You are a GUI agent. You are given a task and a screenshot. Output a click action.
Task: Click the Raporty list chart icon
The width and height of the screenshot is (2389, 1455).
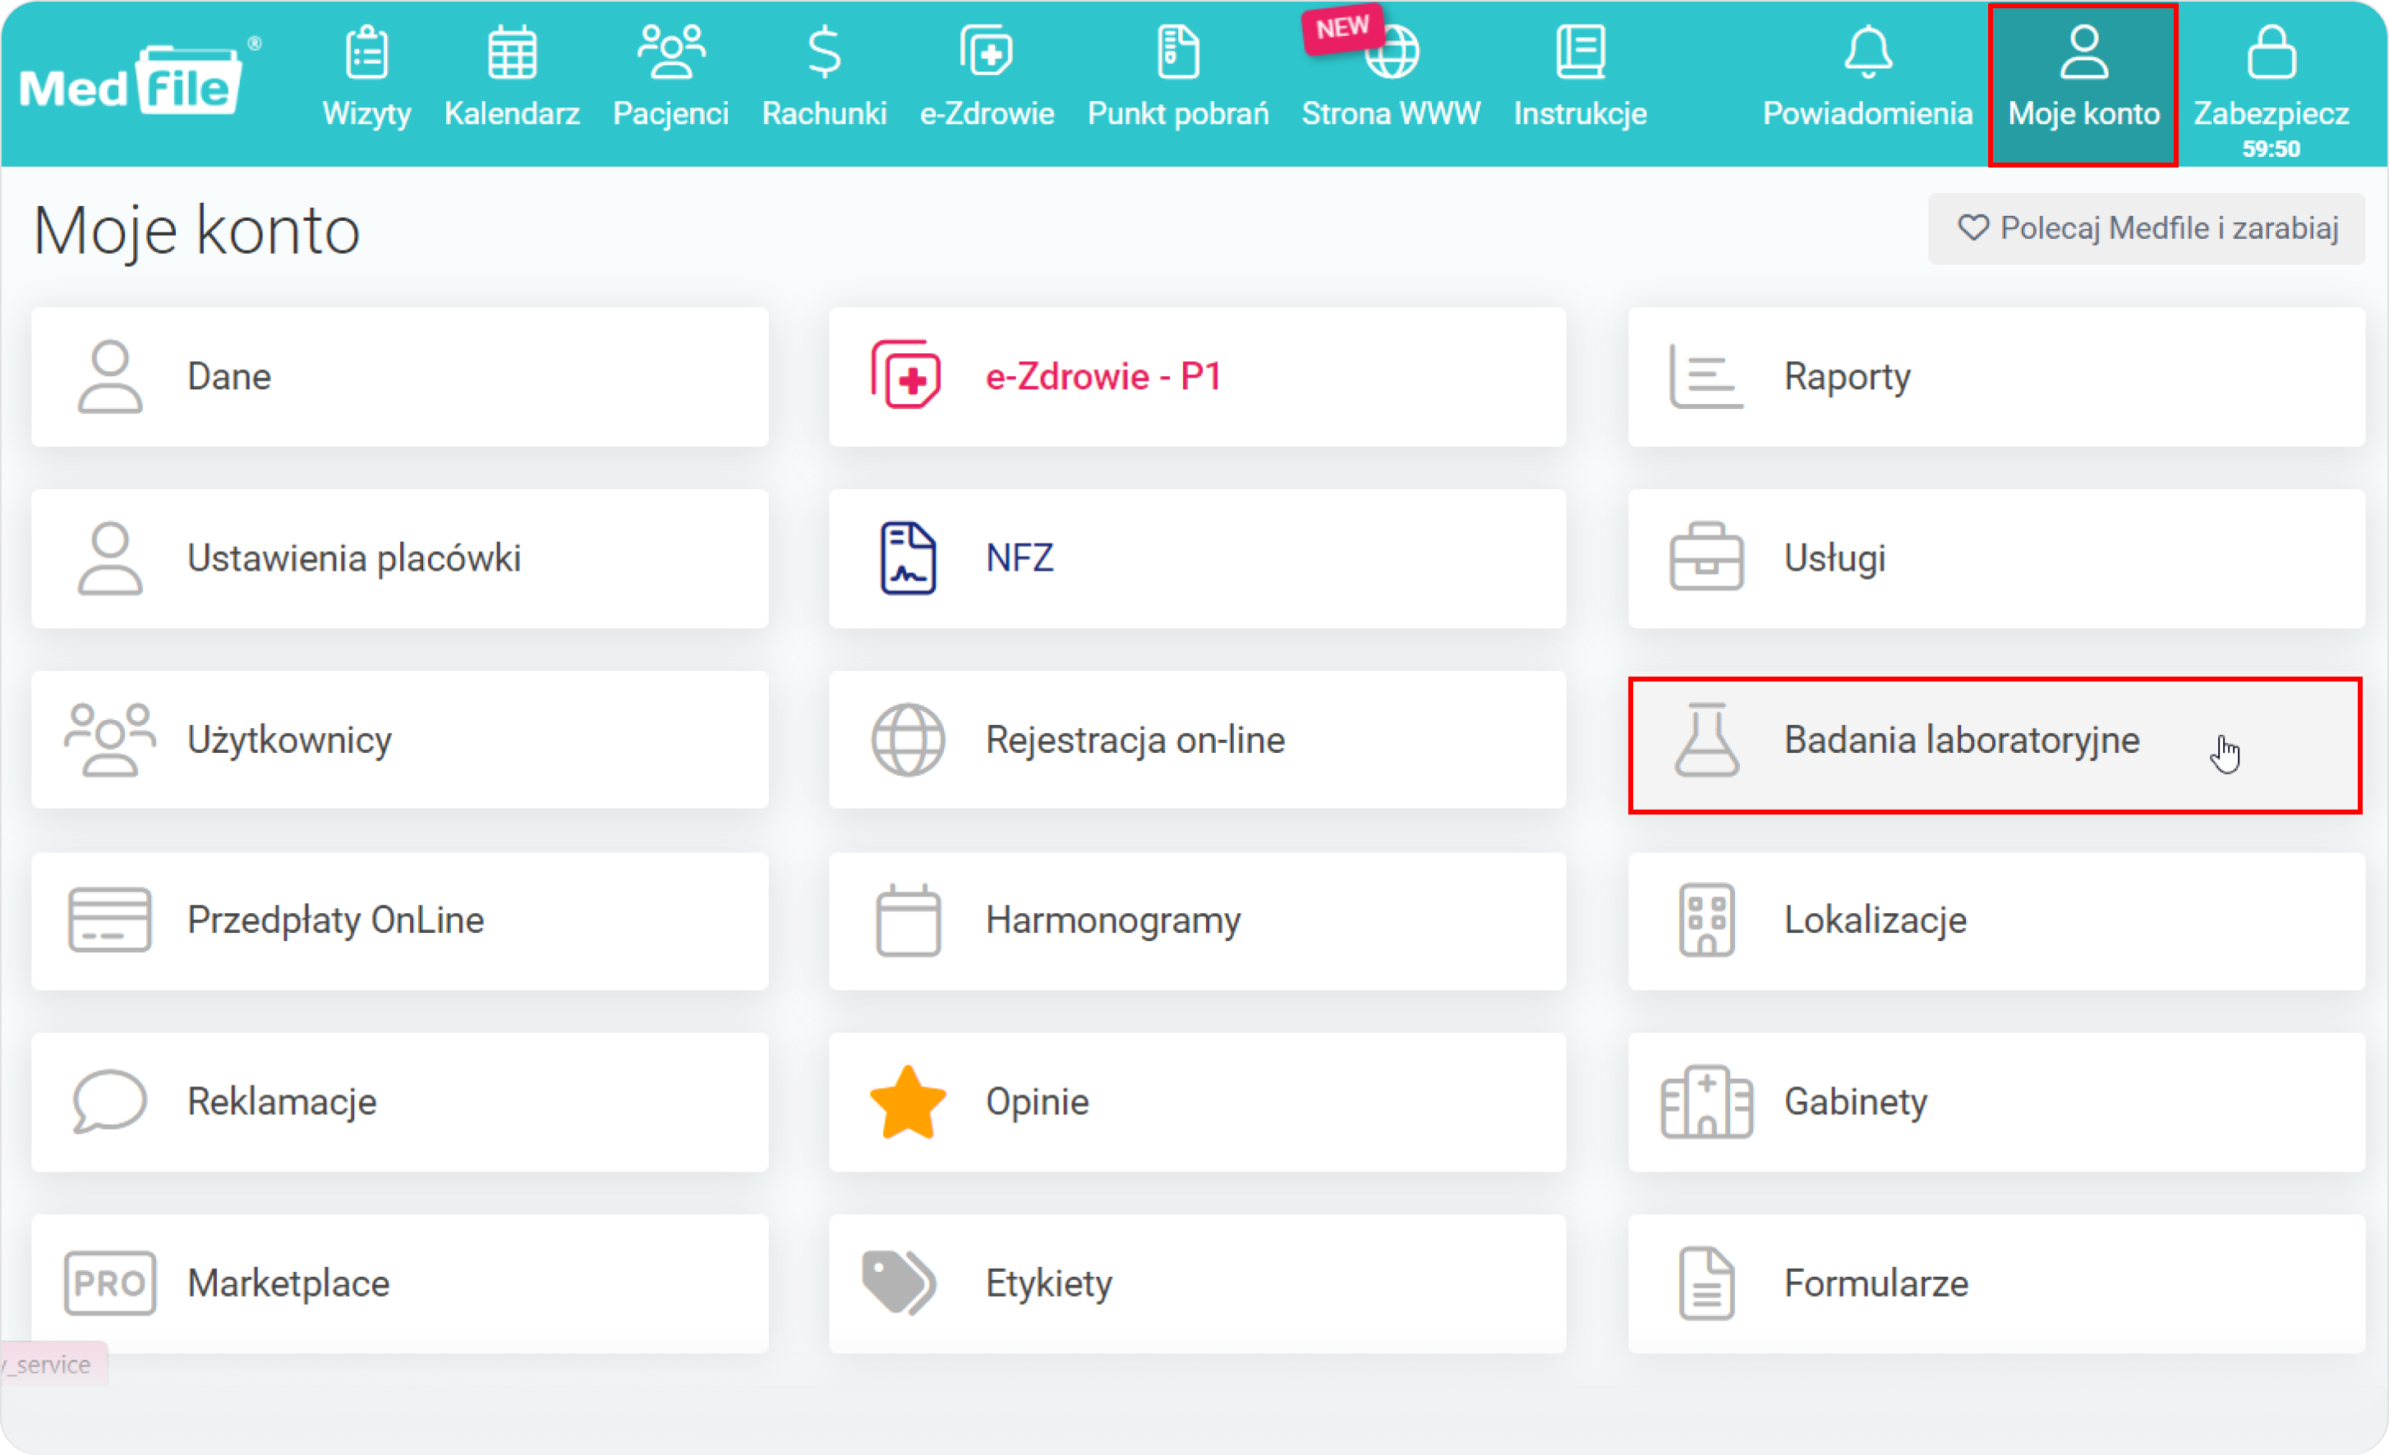tap(1705, 376)
